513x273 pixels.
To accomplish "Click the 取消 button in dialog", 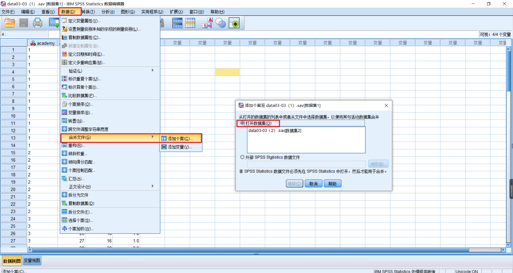I will 313,184.
